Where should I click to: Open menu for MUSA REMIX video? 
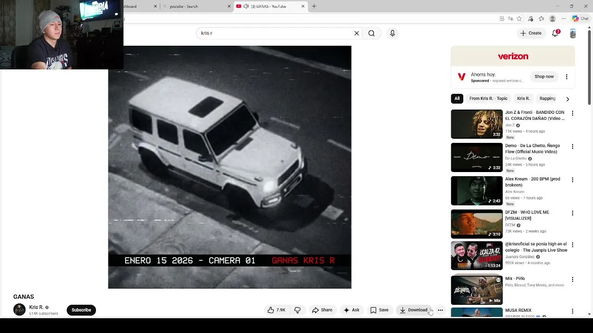point(573,311)
